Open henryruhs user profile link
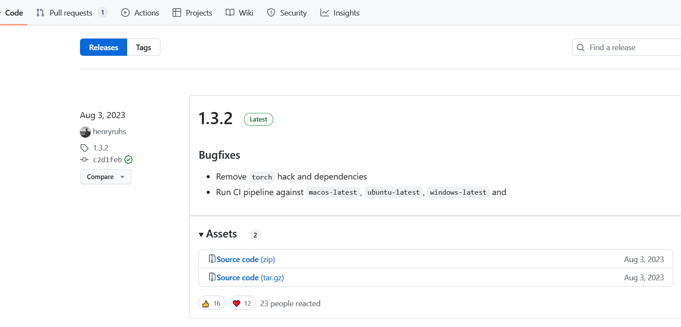This screenshot has height=327, width=681. click(109, 131)
